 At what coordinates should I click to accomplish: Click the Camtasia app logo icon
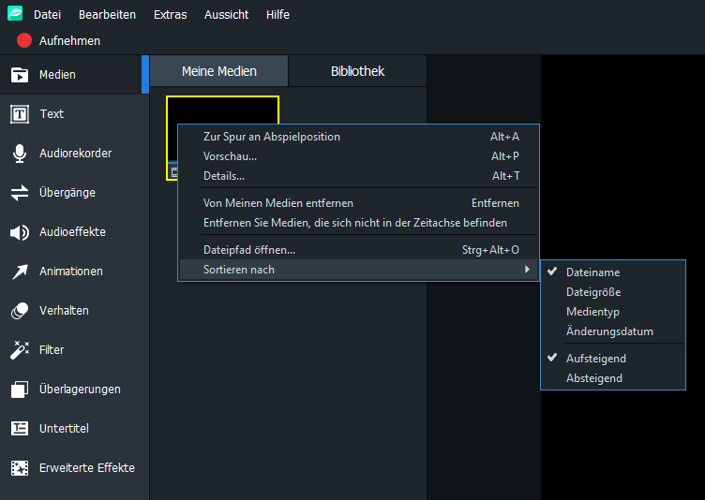[15, 13]
